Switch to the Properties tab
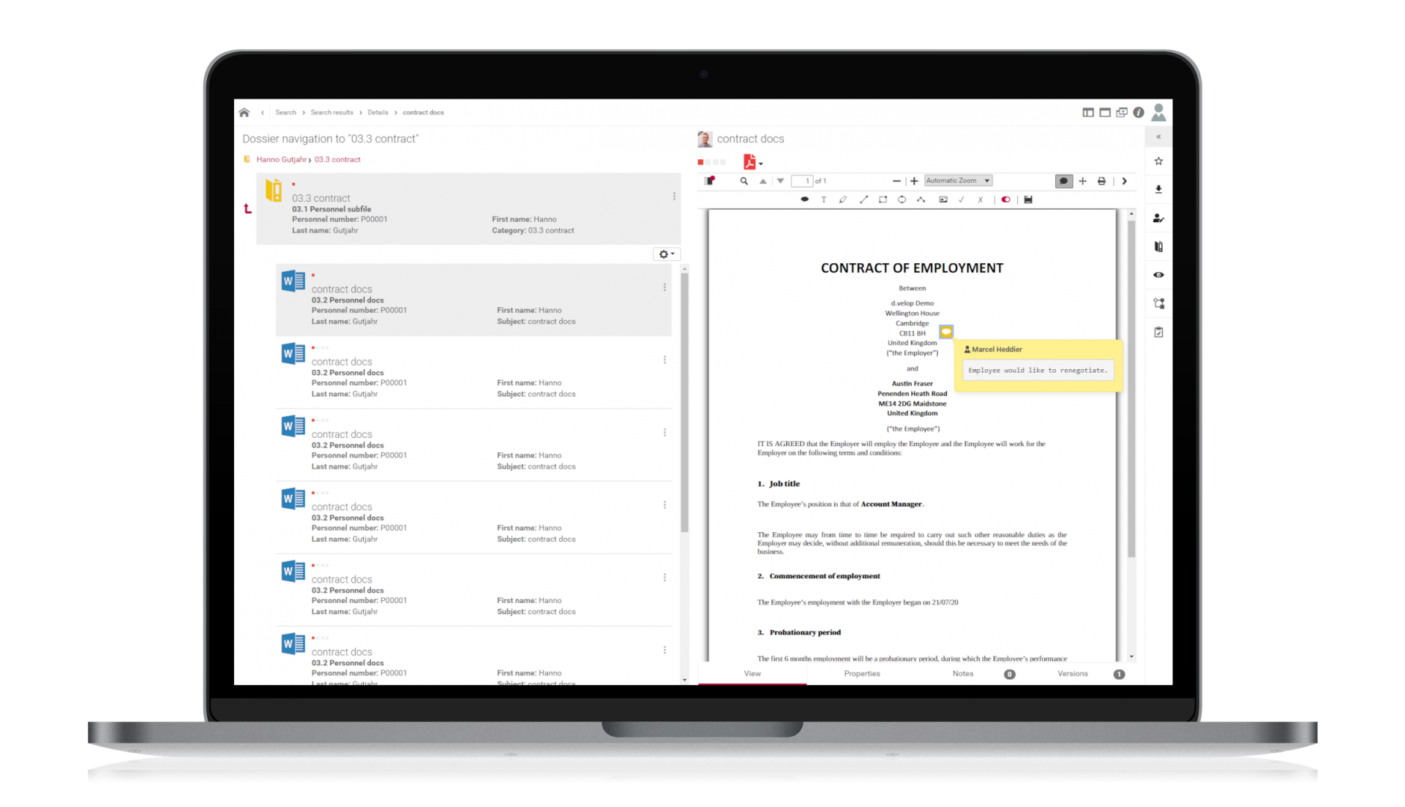The image size is (1405, 807). pyautogui.click(x=861, y=673)
